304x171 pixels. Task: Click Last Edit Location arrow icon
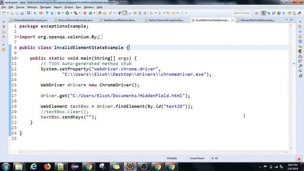168,13
